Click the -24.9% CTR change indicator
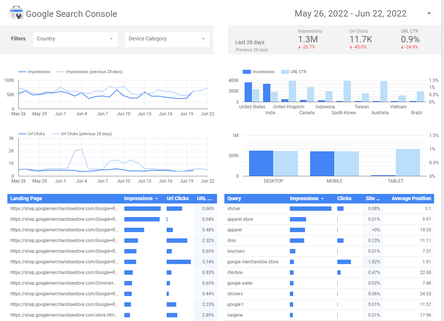 (409, 47)
